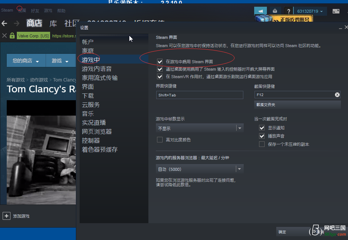The width and height of the screenshot is (348, 240).
Task: Click the plus icon beside 添加游戏
Action: [6, 216]
